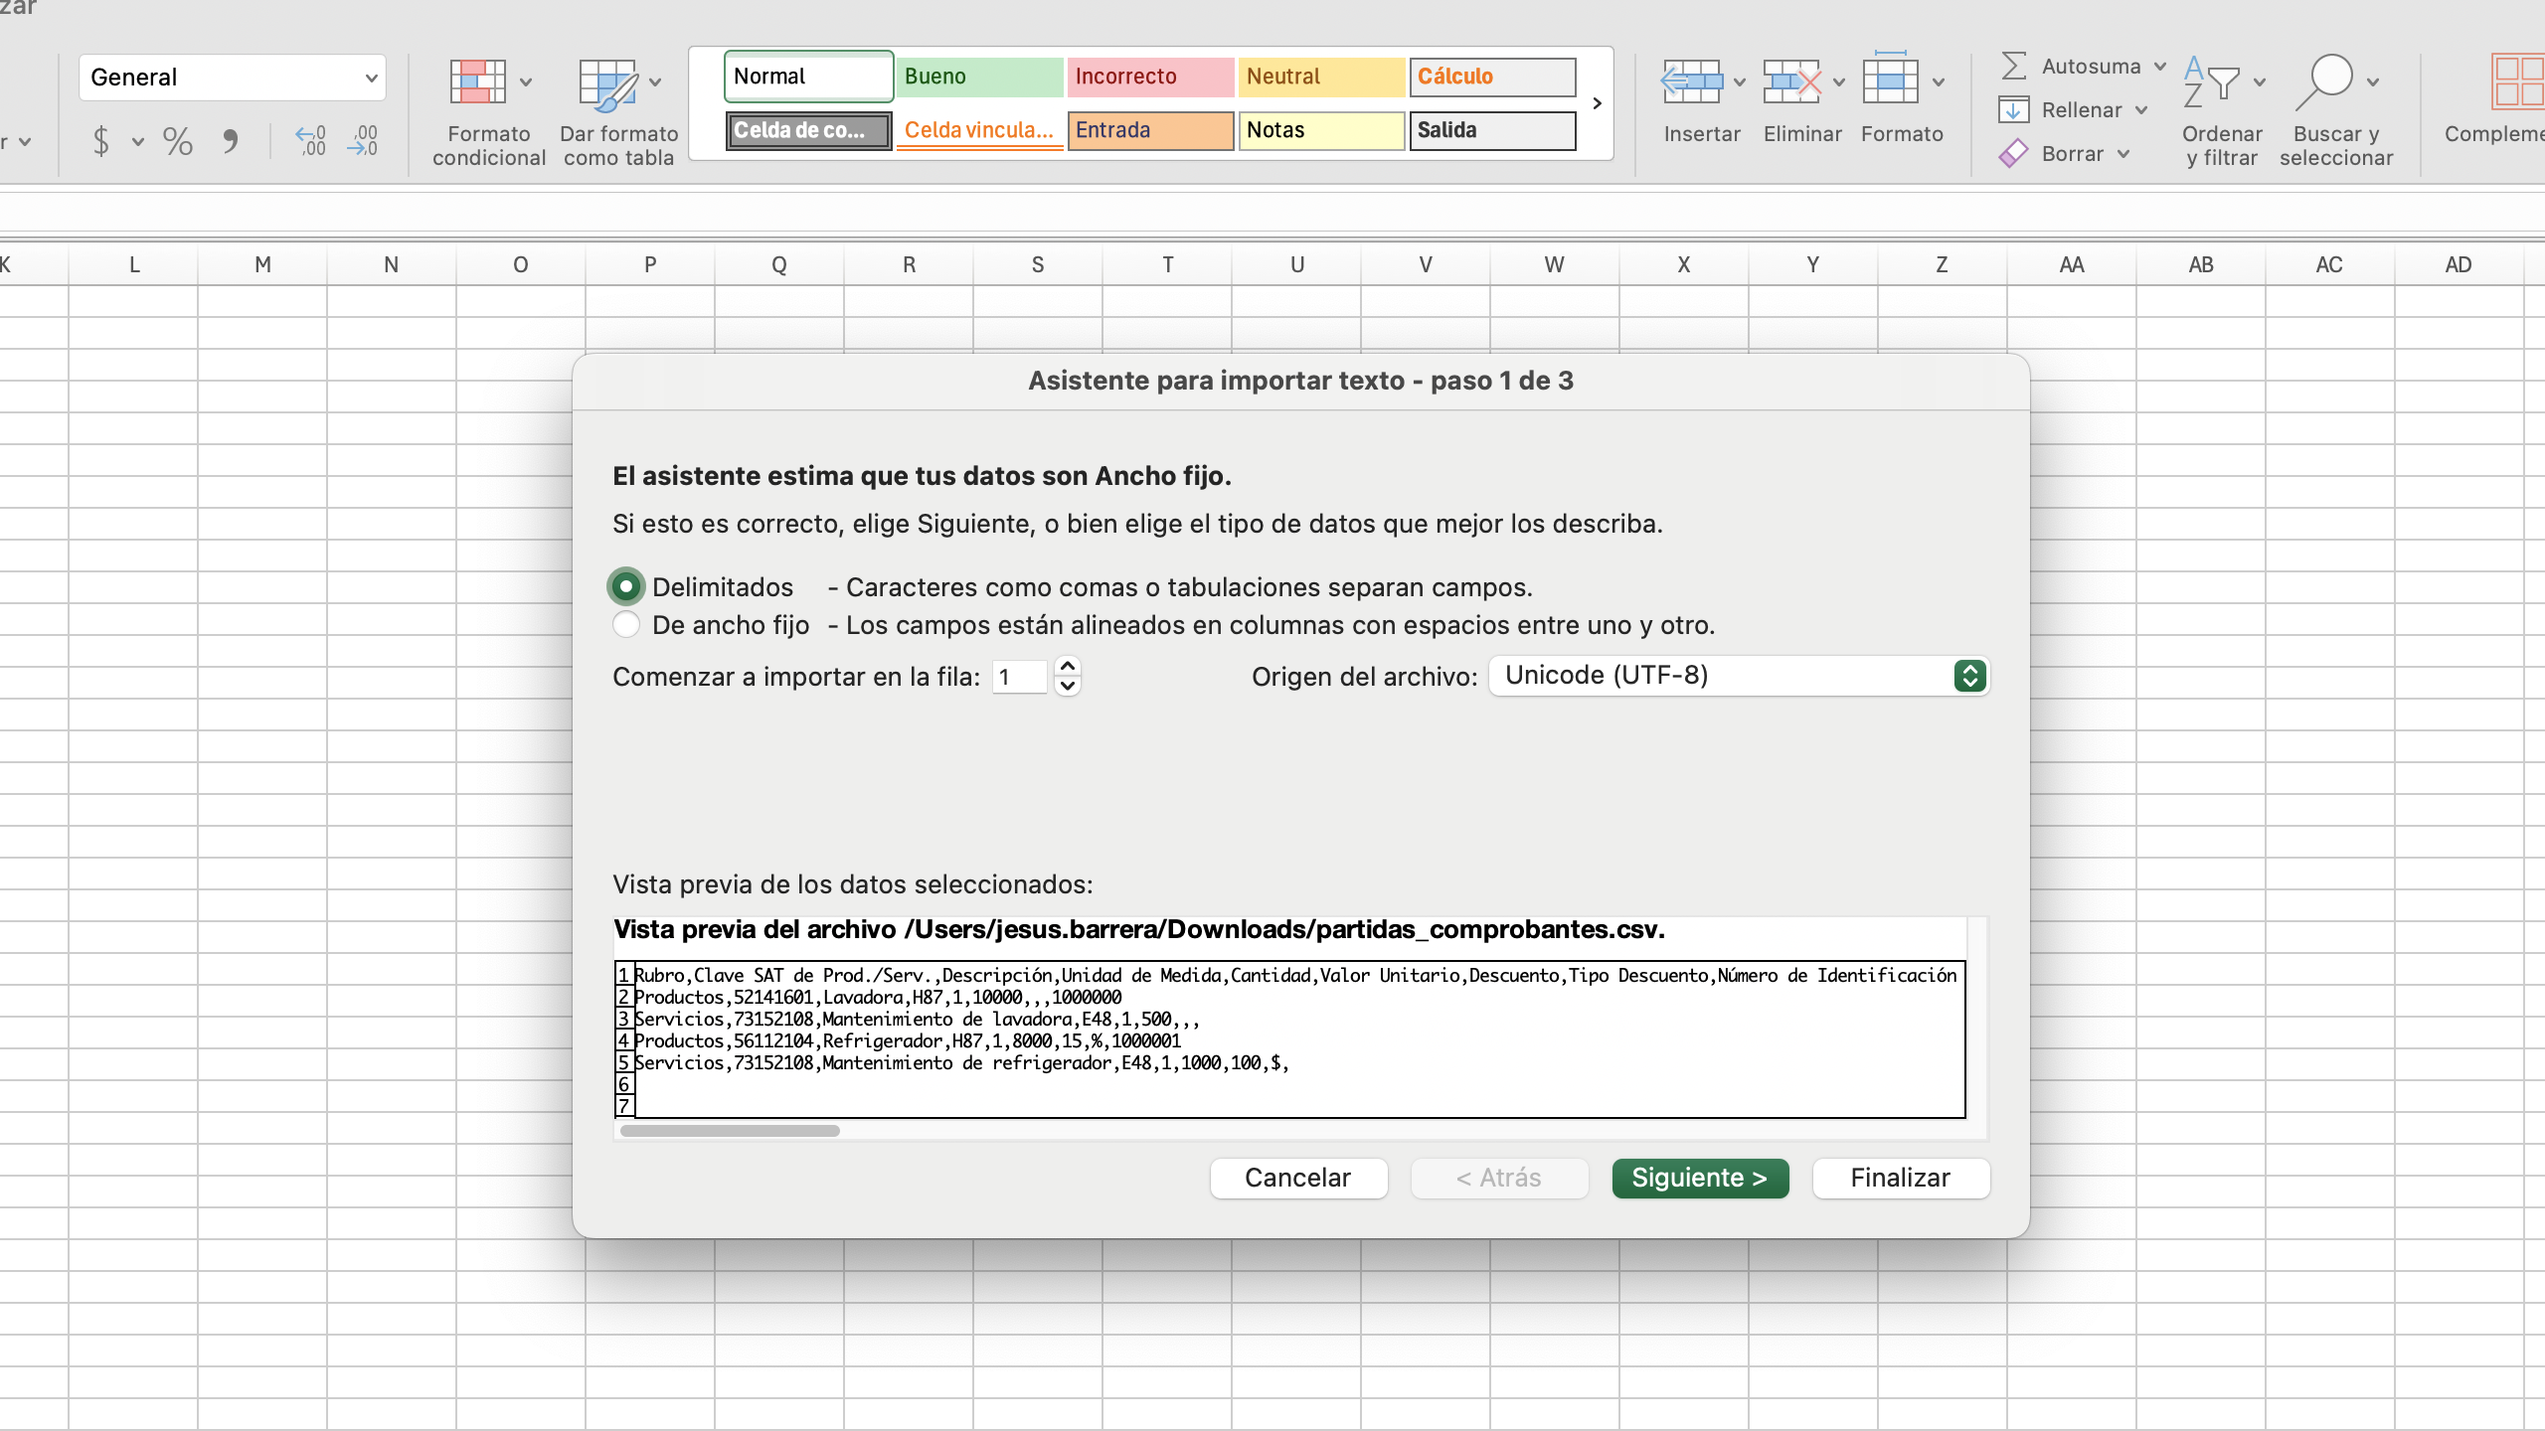Image resolution: width=2545 pixels, height=1431 pixels.
Task: Open Origen del archivo encoding dropdown
Action: [x=1739, y=676]
